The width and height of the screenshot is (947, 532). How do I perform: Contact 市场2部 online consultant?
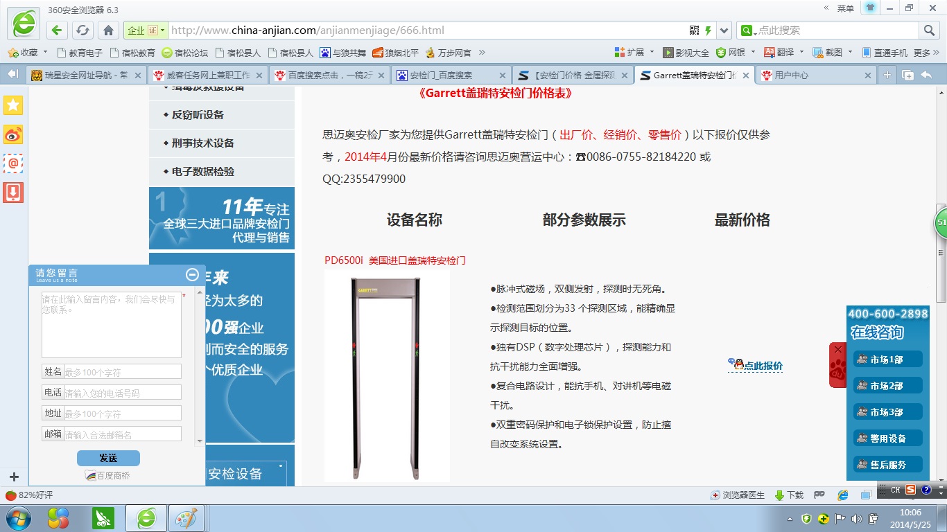point(888,385)
